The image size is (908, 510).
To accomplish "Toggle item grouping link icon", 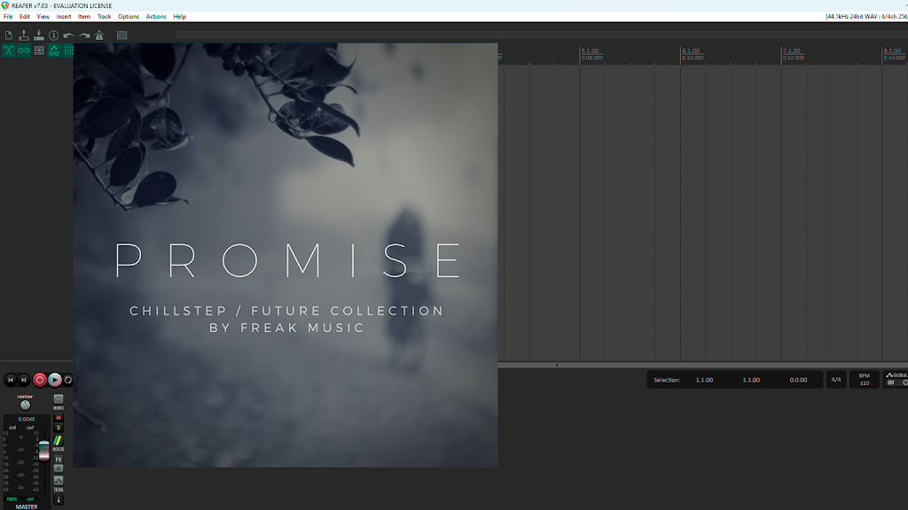I will (x=24, y=50).
